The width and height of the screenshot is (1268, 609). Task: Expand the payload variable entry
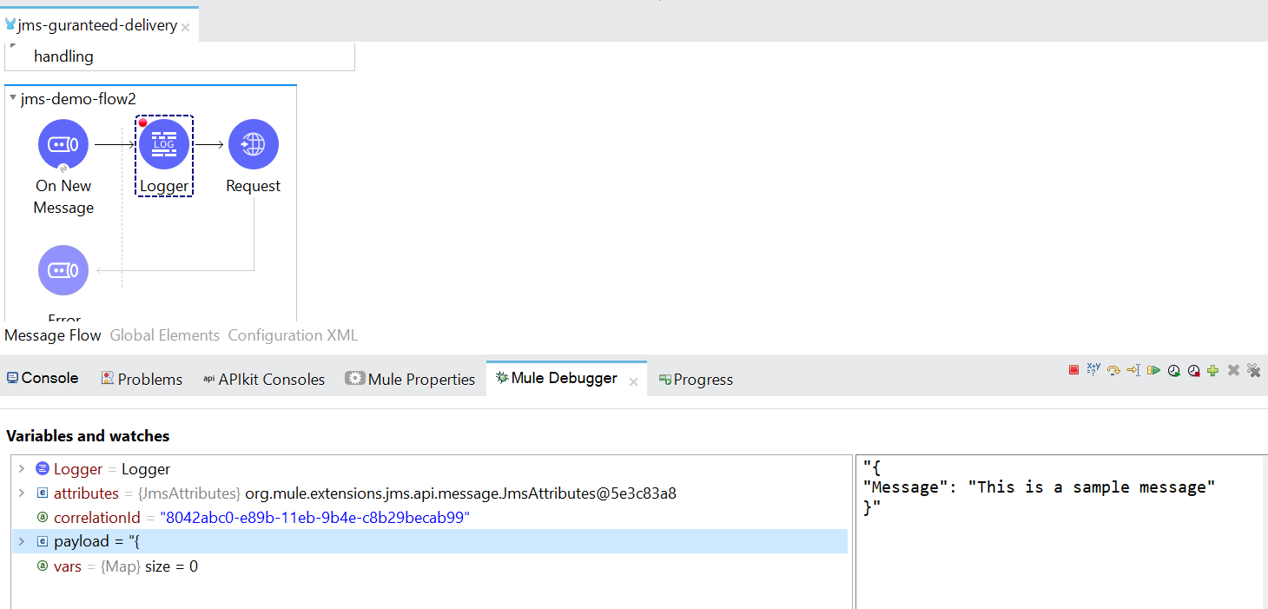pos(22,541)
